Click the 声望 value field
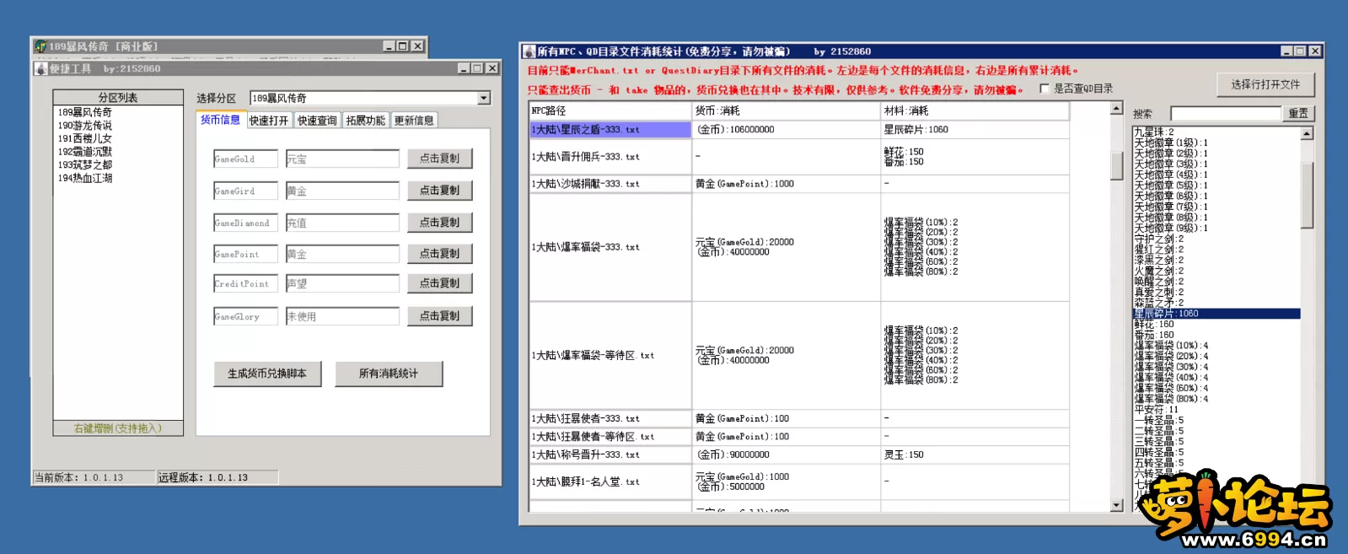Image resolution: width=1348 pixels, height=554 pixels. click(x=342, y=284)
